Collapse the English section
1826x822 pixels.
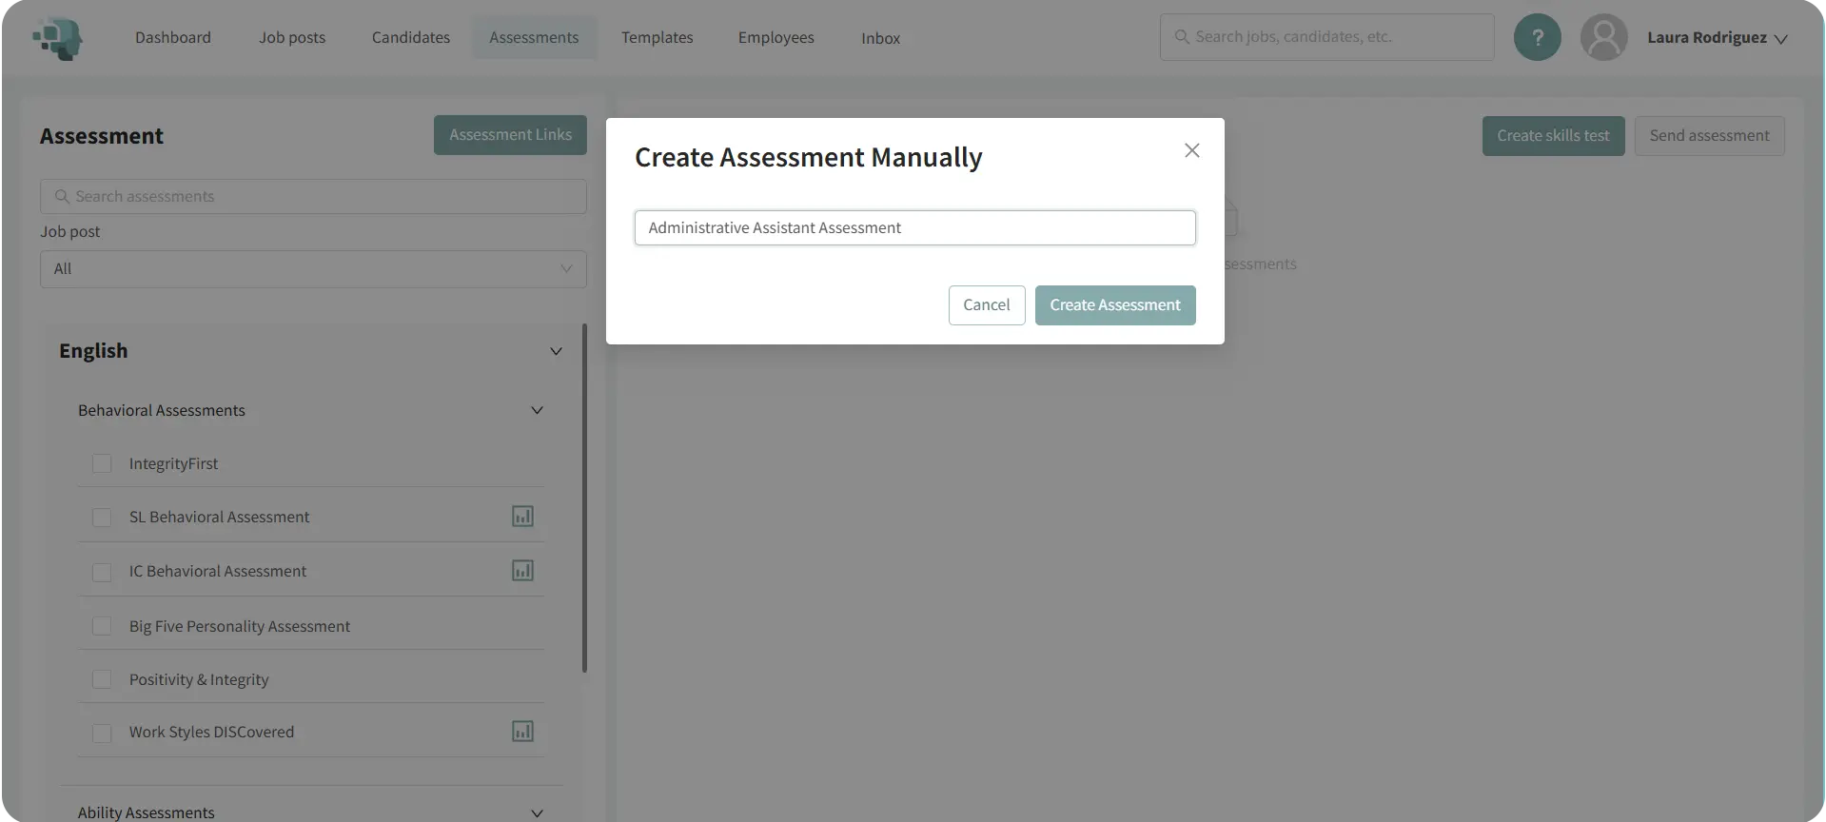tap(556, 351)
